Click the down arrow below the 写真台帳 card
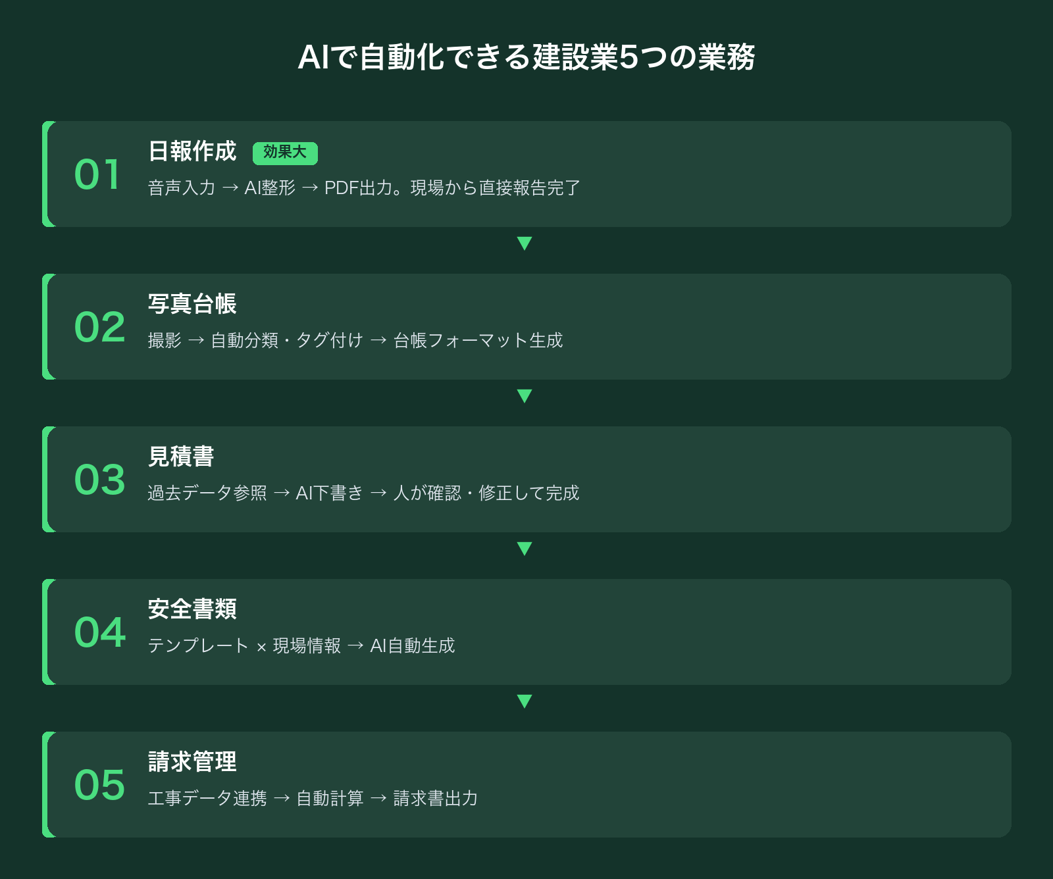 (525, 396)
